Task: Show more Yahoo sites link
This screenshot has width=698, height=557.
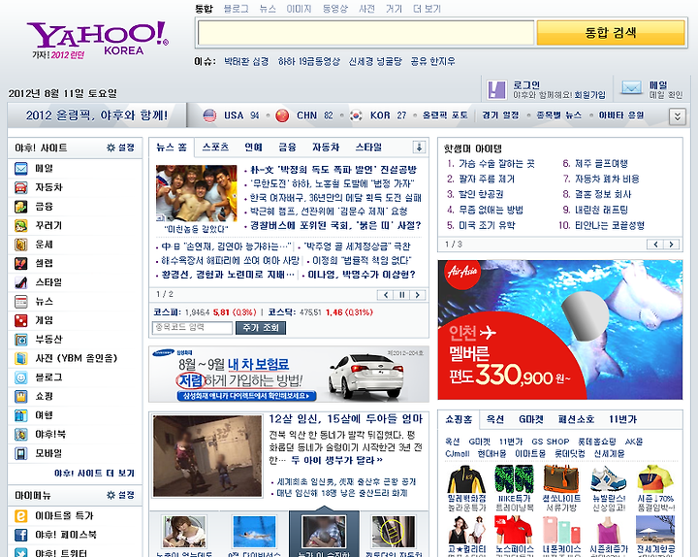Action: click(x=94, y=474)
